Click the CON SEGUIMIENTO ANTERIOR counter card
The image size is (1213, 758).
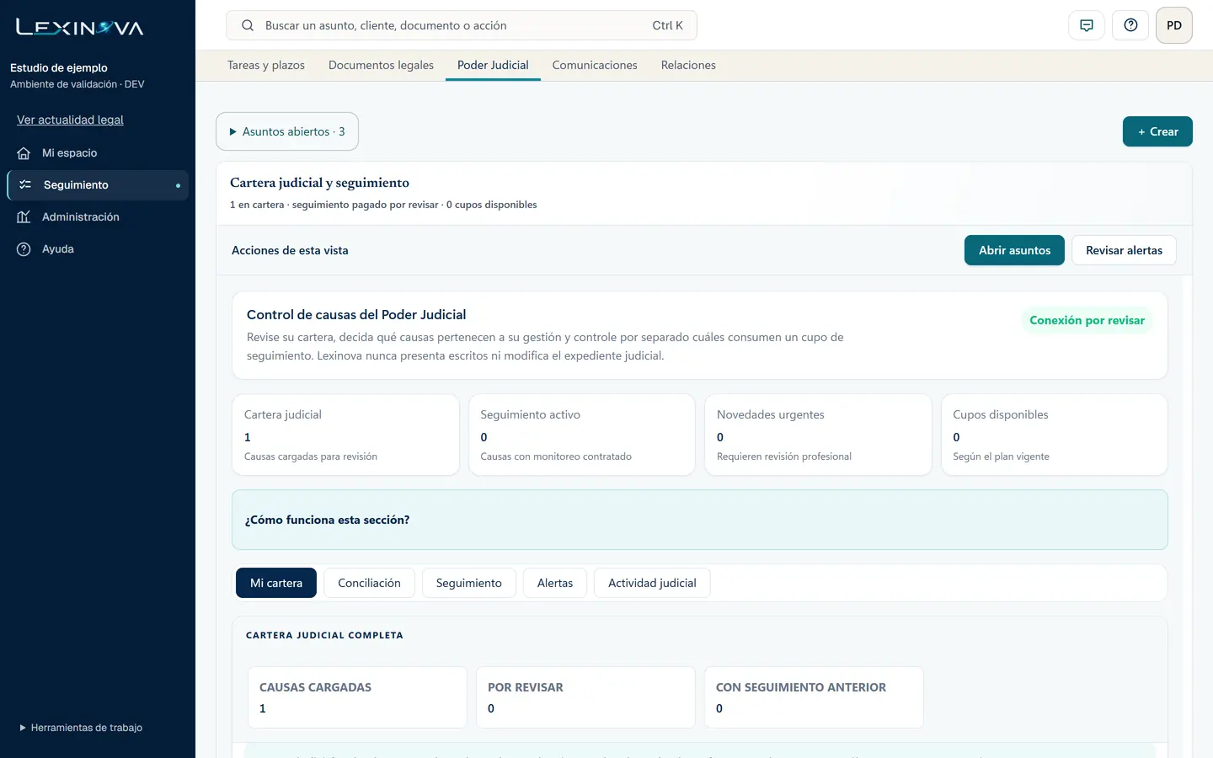[x=814, y=697]
